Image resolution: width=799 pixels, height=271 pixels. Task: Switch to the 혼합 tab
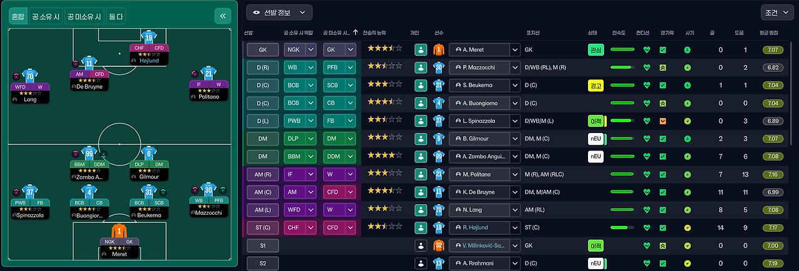pos(19,16)
